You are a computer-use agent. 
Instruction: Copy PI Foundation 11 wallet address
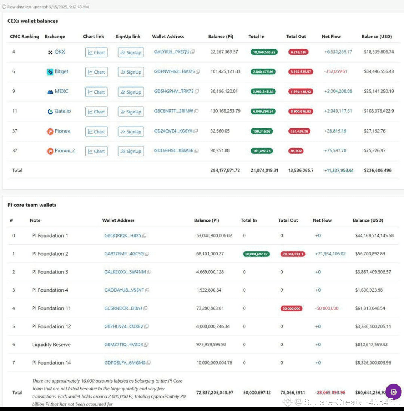(x=146, y=308)
